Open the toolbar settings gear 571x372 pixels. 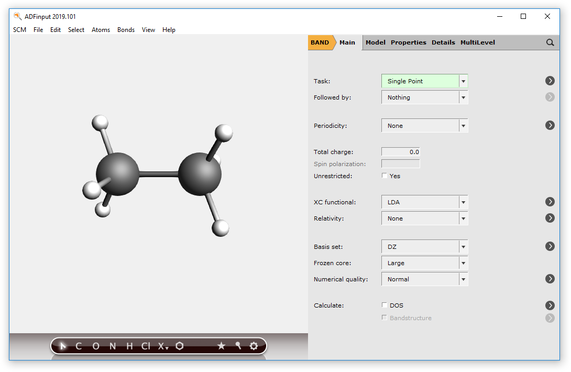pos(254,346)
